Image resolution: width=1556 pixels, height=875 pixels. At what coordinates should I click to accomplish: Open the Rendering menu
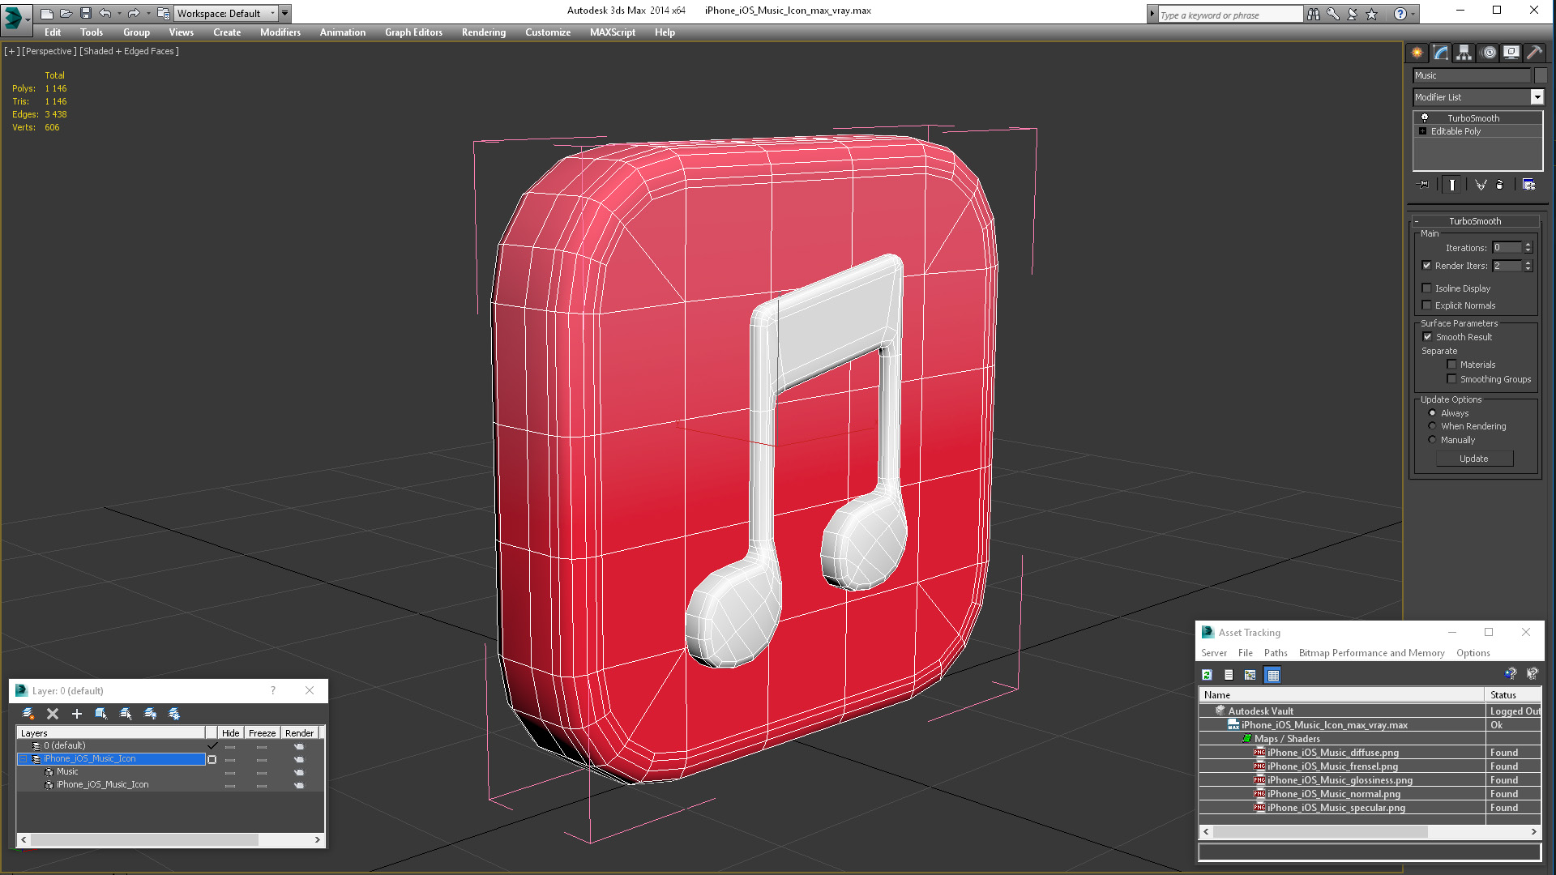tap(484, 32)
